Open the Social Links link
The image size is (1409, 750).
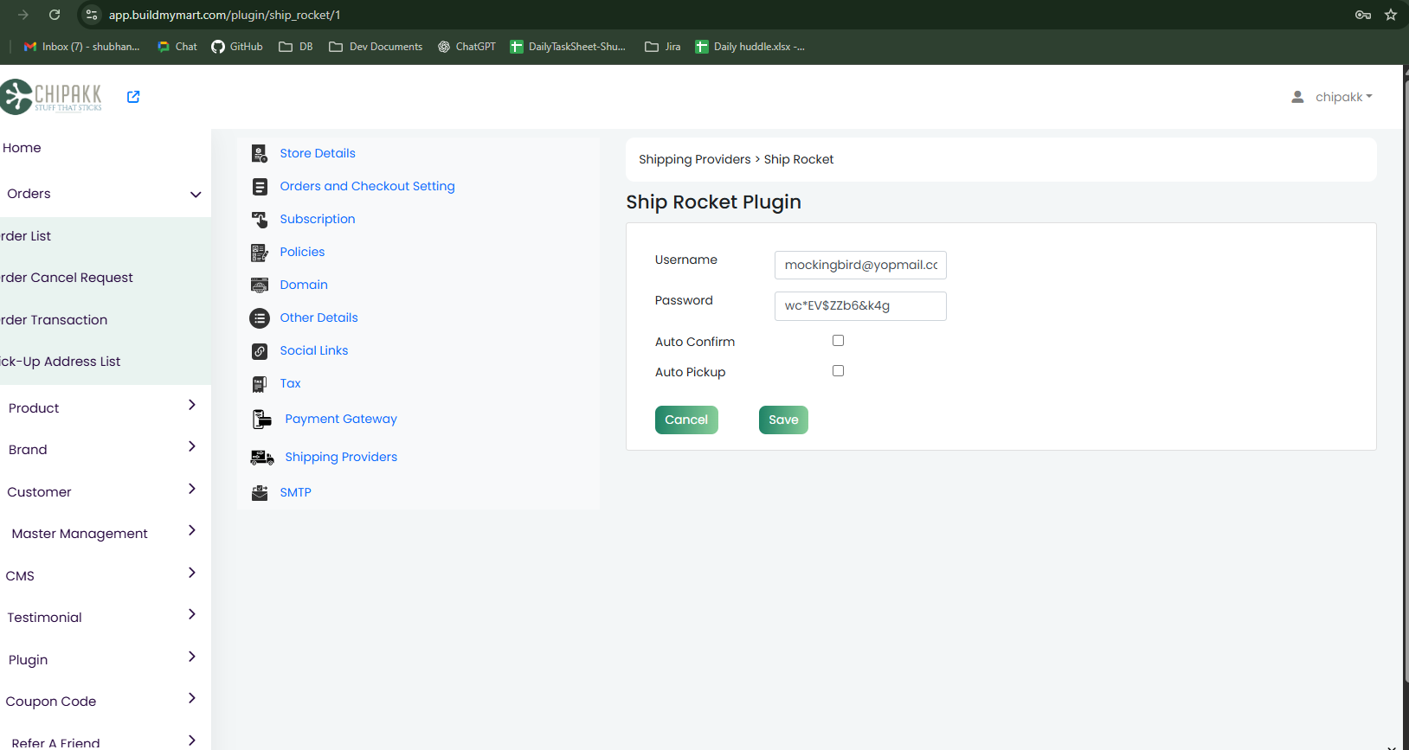[x=314, y=350]
